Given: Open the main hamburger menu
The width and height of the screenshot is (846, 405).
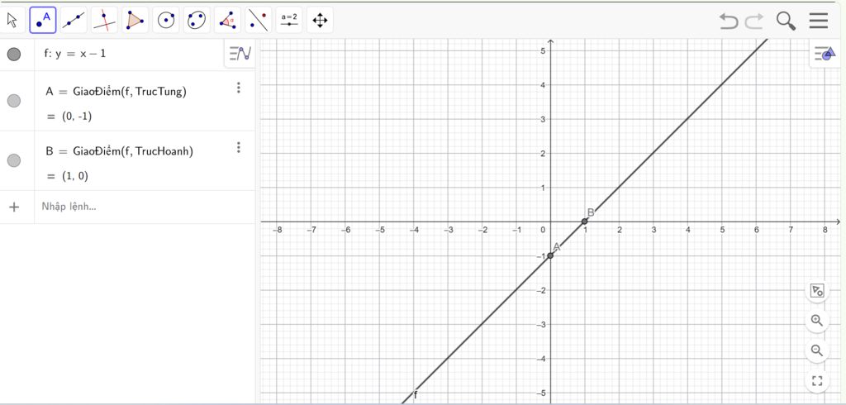Looking at the screenshot, I should (x=819, y=21).
